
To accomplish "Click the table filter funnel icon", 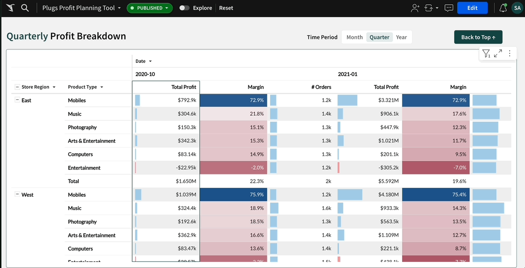I will [x=486, y=54].
